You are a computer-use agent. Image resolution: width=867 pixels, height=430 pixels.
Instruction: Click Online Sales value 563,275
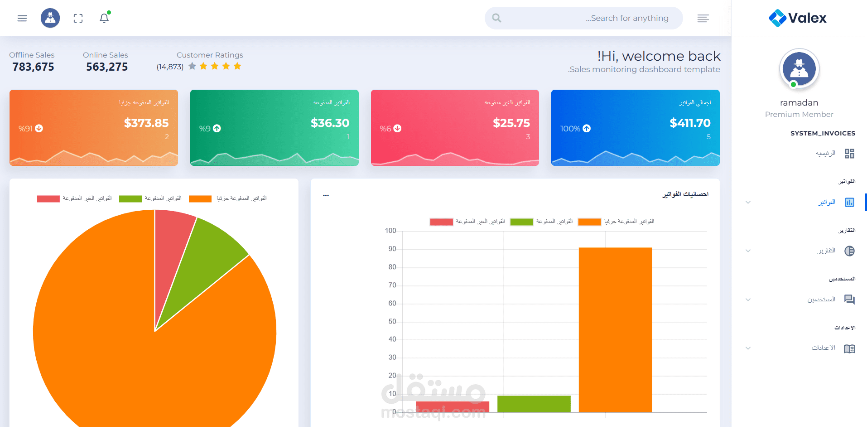(x=107, y=67)
